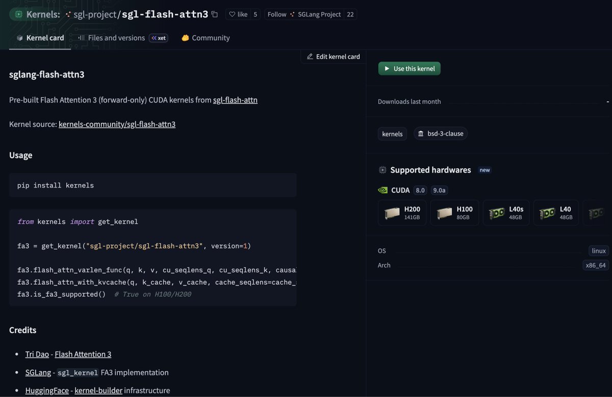
Task: Click the bsd-3-clause license tag
Action: 441,134
